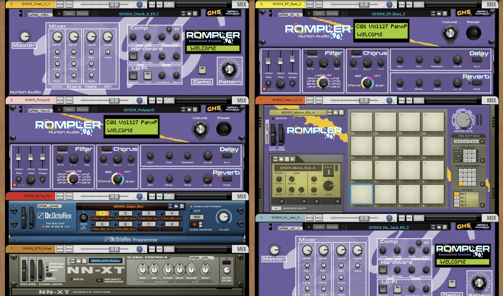This screenshot has width=503, height=296.
Task: Click RUN on Dr.OctoRex
Action: point(197,217)
